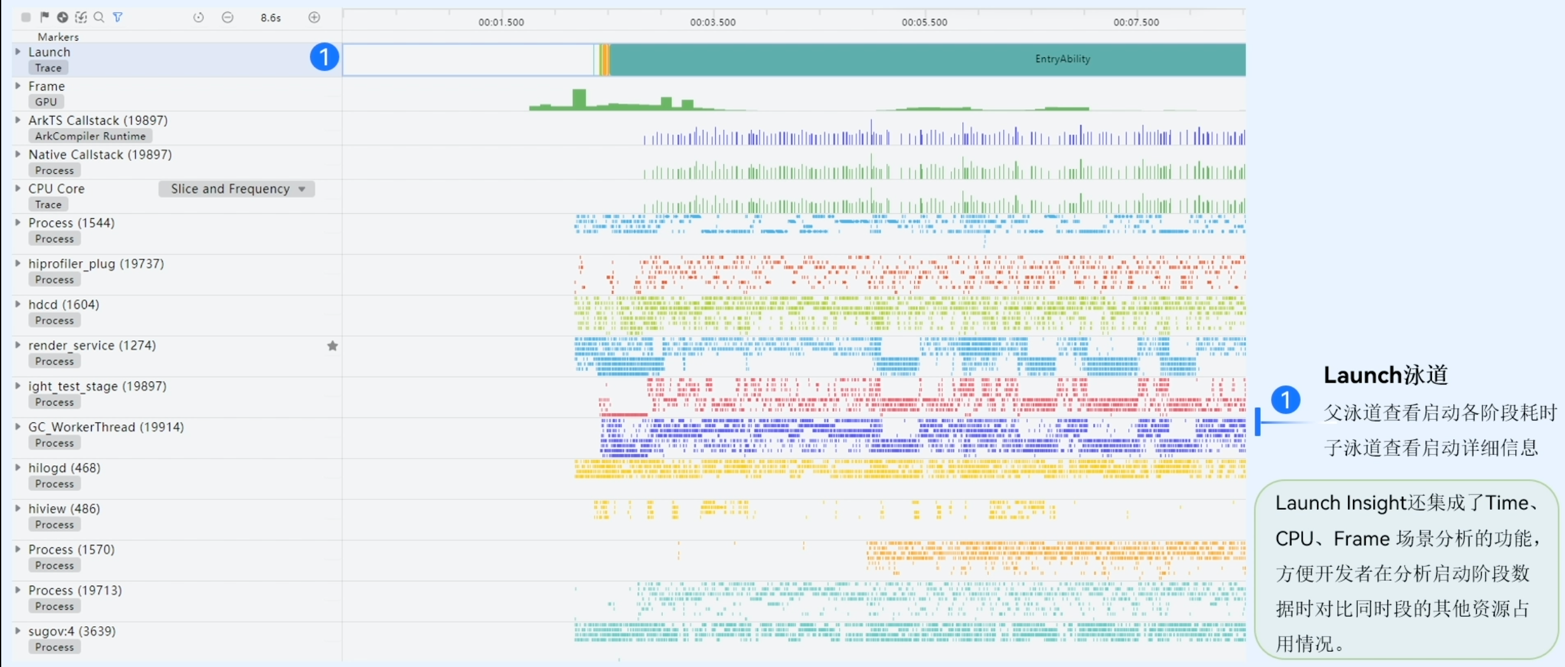The width and height of the screenshot is (1565, 667).
Task: Expand the render_service (1274) process
Action: click(18, 344)
